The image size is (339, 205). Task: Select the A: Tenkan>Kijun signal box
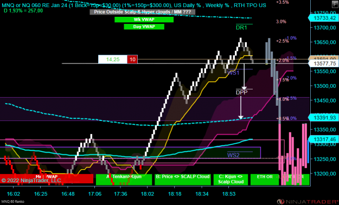coord(124,180)
